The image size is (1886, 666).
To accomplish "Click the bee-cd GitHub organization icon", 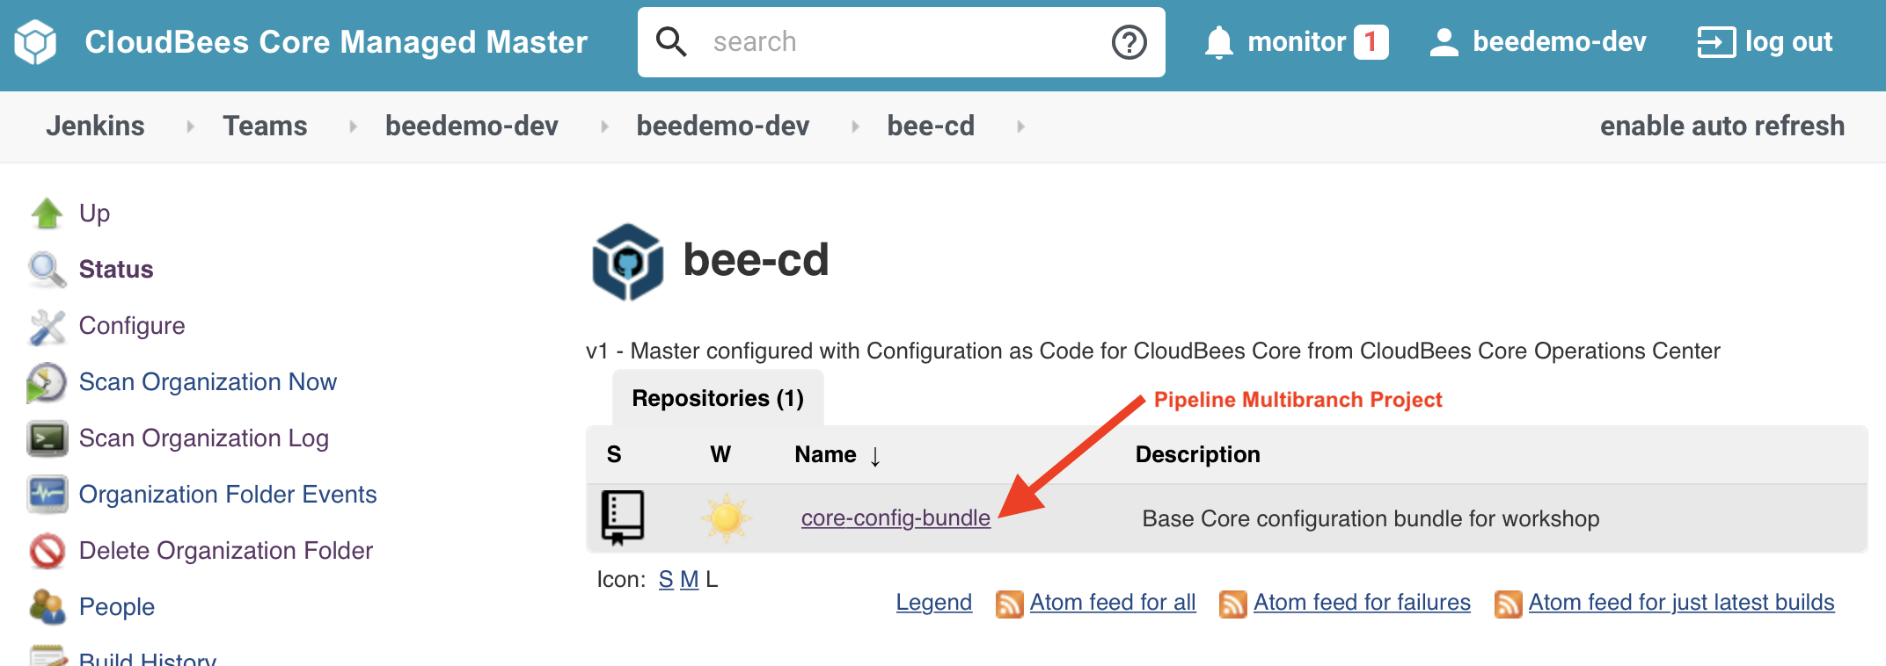I will [627, 262].
